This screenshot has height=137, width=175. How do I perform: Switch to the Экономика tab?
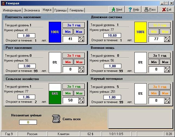pyautogui.click(x=32, y=10)
